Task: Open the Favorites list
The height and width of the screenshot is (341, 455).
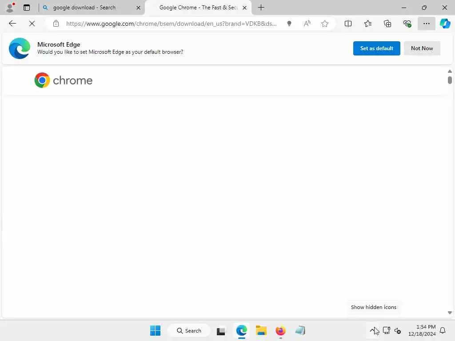Action: [367, 24]
